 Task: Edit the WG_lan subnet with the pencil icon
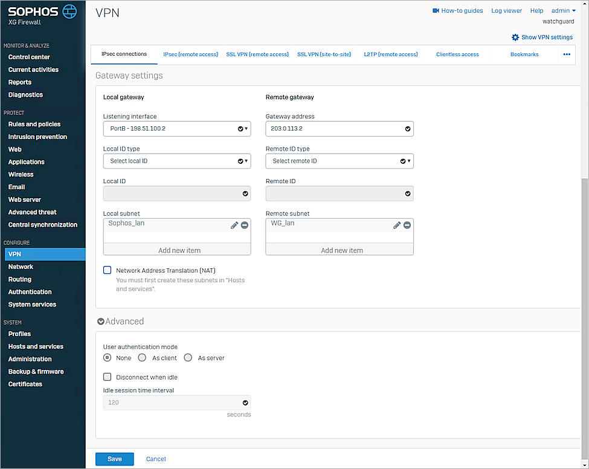pos(397,224)
